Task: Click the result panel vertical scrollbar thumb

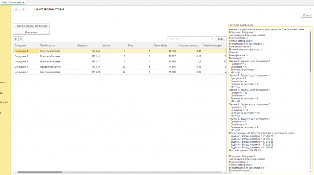Action: 310,52
